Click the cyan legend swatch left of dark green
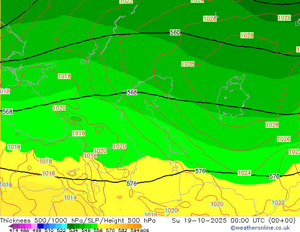The height and width of the screenshot is (232, 300). [x=64, y=226]
